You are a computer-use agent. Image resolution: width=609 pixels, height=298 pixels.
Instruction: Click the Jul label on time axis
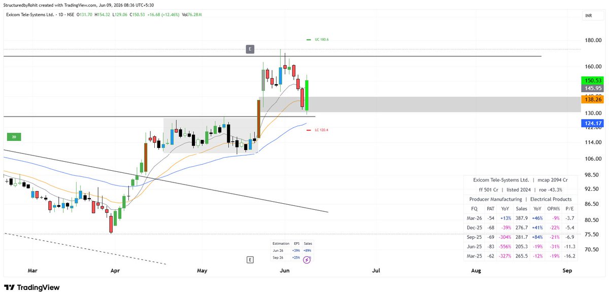376,271
